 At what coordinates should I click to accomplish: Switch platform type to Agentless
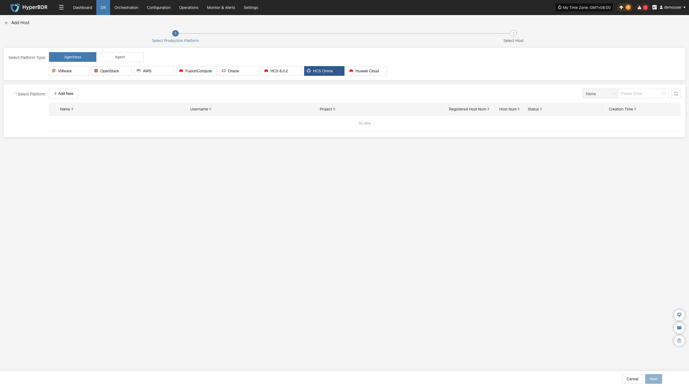(73, 57)
